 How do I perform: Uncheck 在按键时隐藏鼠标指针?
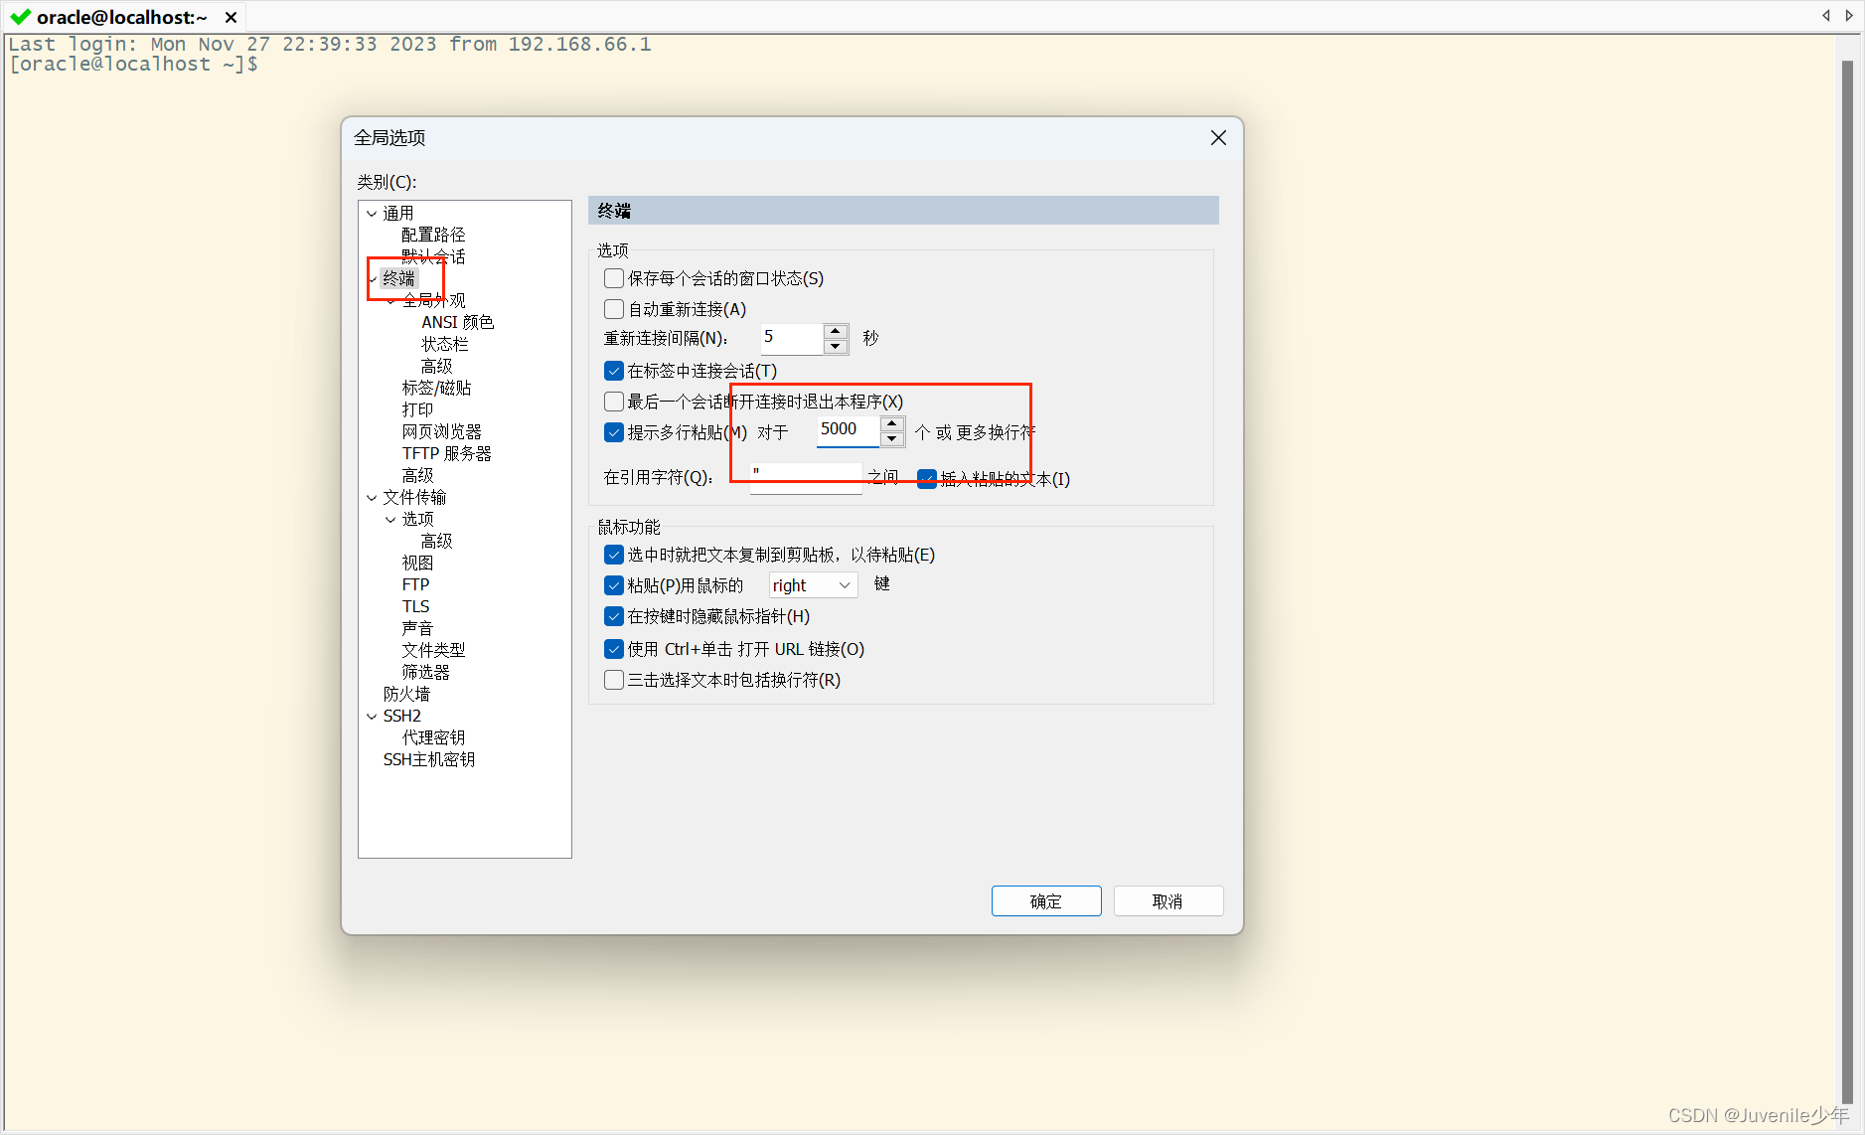(x=614, y=616)
